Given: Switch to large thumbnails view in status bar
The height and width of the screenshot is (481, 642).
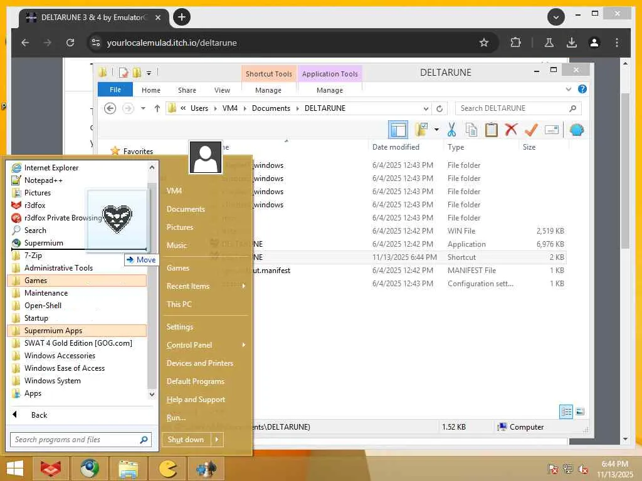Looking at the screenshot, I should (x=580, y=411).
